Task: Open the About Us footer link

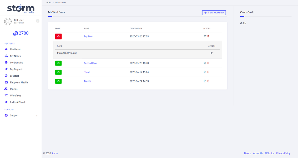Action: [x=258, y=153]
